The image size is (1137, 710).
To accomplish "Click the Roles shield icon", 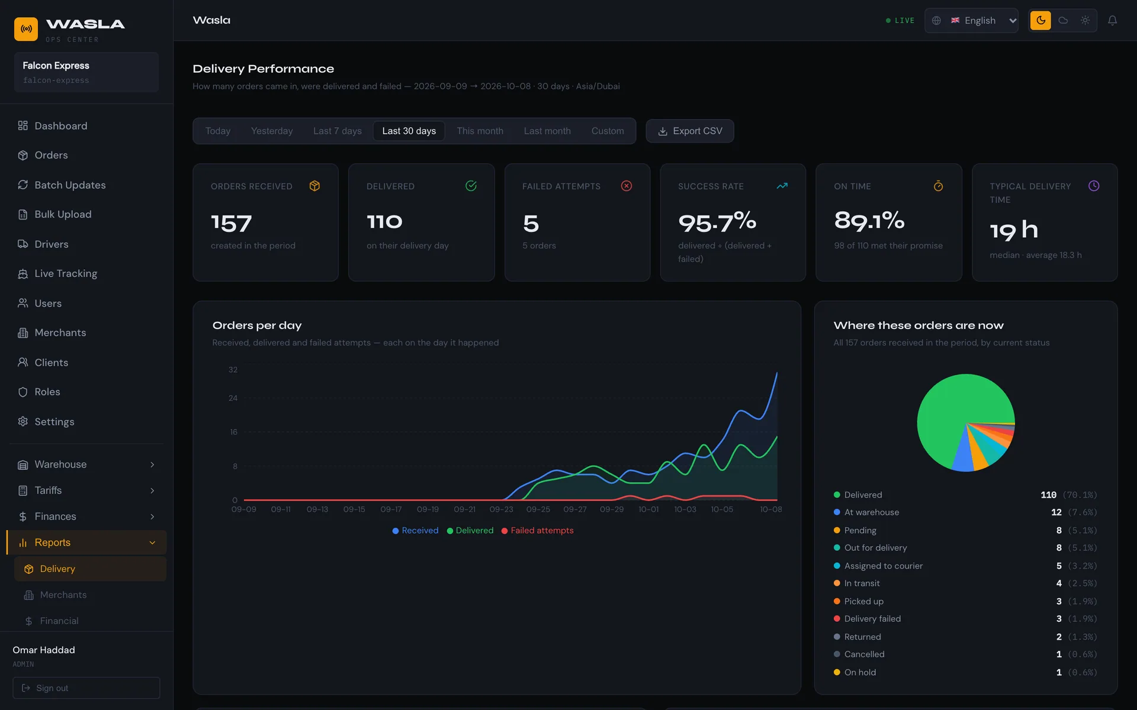I will pos(23,392).
